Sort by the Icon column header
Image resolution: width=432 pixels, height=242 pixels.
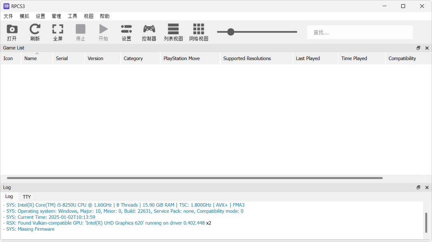(x=11, y=58)
